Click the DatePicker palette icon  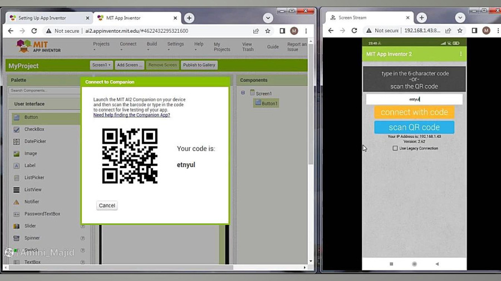(16, 142)
